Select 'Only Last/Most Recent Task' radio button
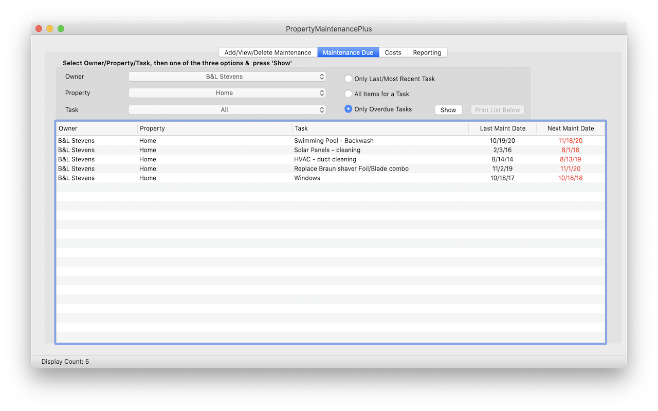 [x=349, y=79]
